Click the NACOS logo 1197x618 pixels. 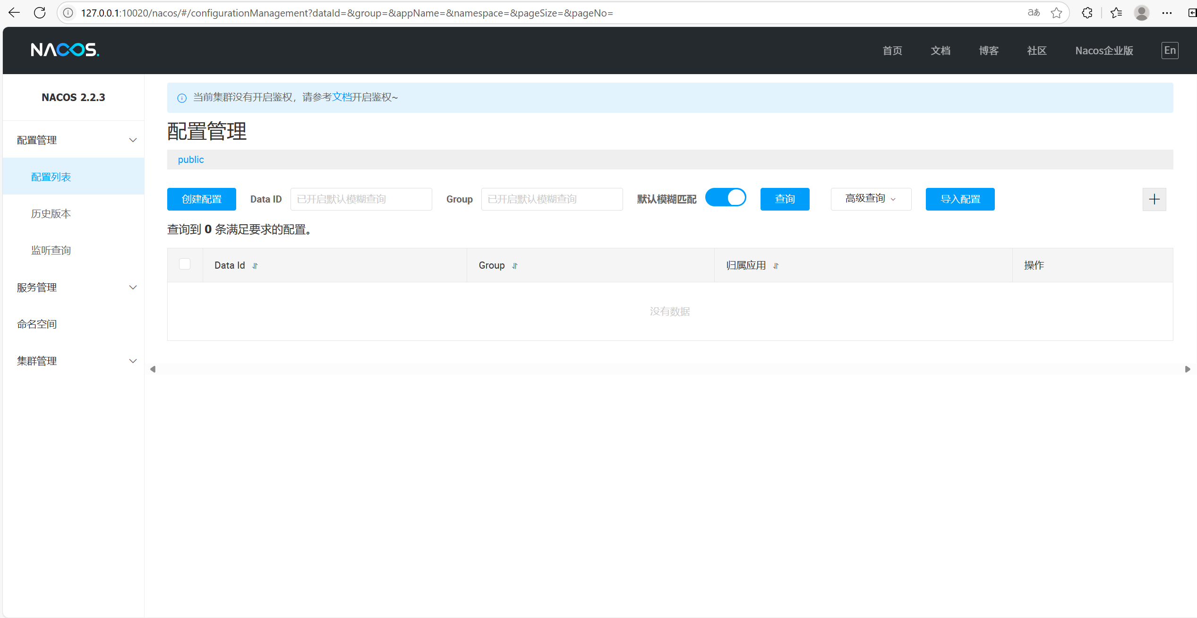(x=65, y=50)
